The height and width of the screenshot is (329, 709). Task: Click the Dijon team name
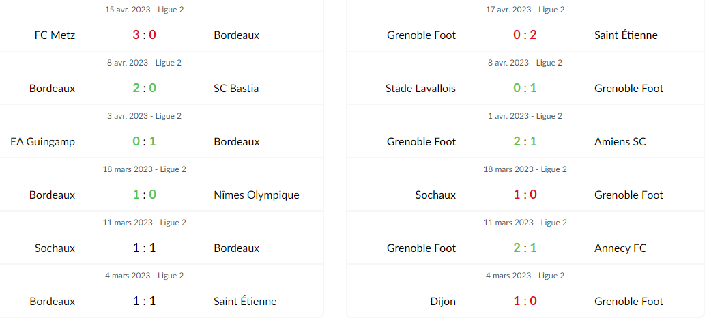coord(443,302)
